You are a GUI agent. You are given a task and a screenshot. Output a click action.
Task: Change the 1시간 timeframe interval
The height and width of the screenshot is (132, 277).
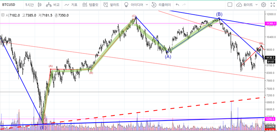(29, 5)
